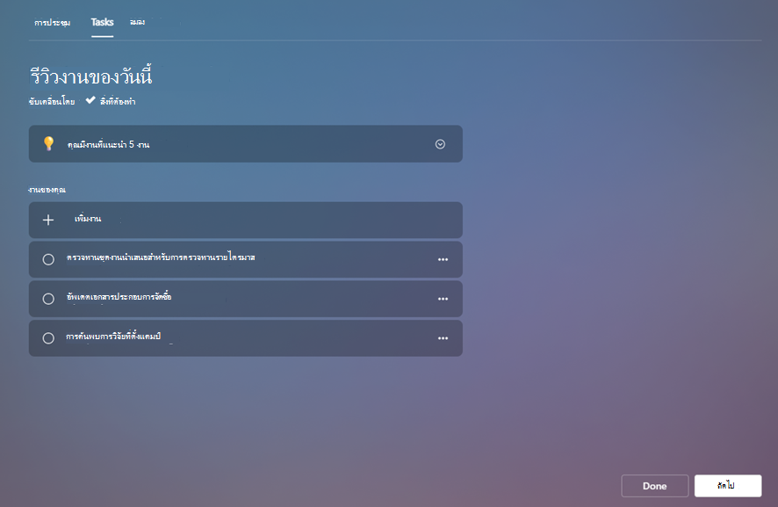Mark the การค้นพบการวิจัย task complete
The image size is (778, 507).
pos(48,338)
